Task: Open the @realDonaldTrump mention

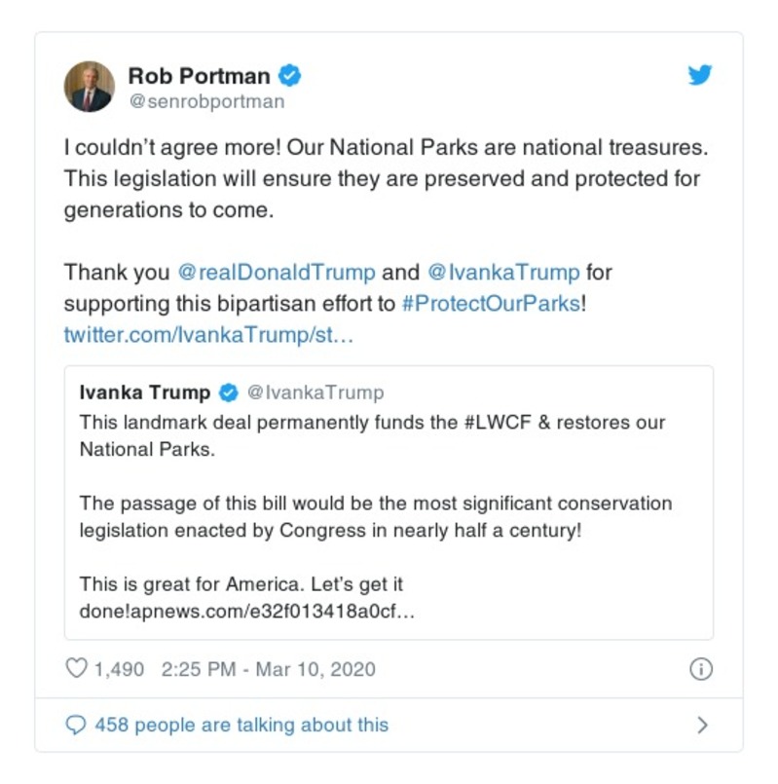Action: coord(276,272)
